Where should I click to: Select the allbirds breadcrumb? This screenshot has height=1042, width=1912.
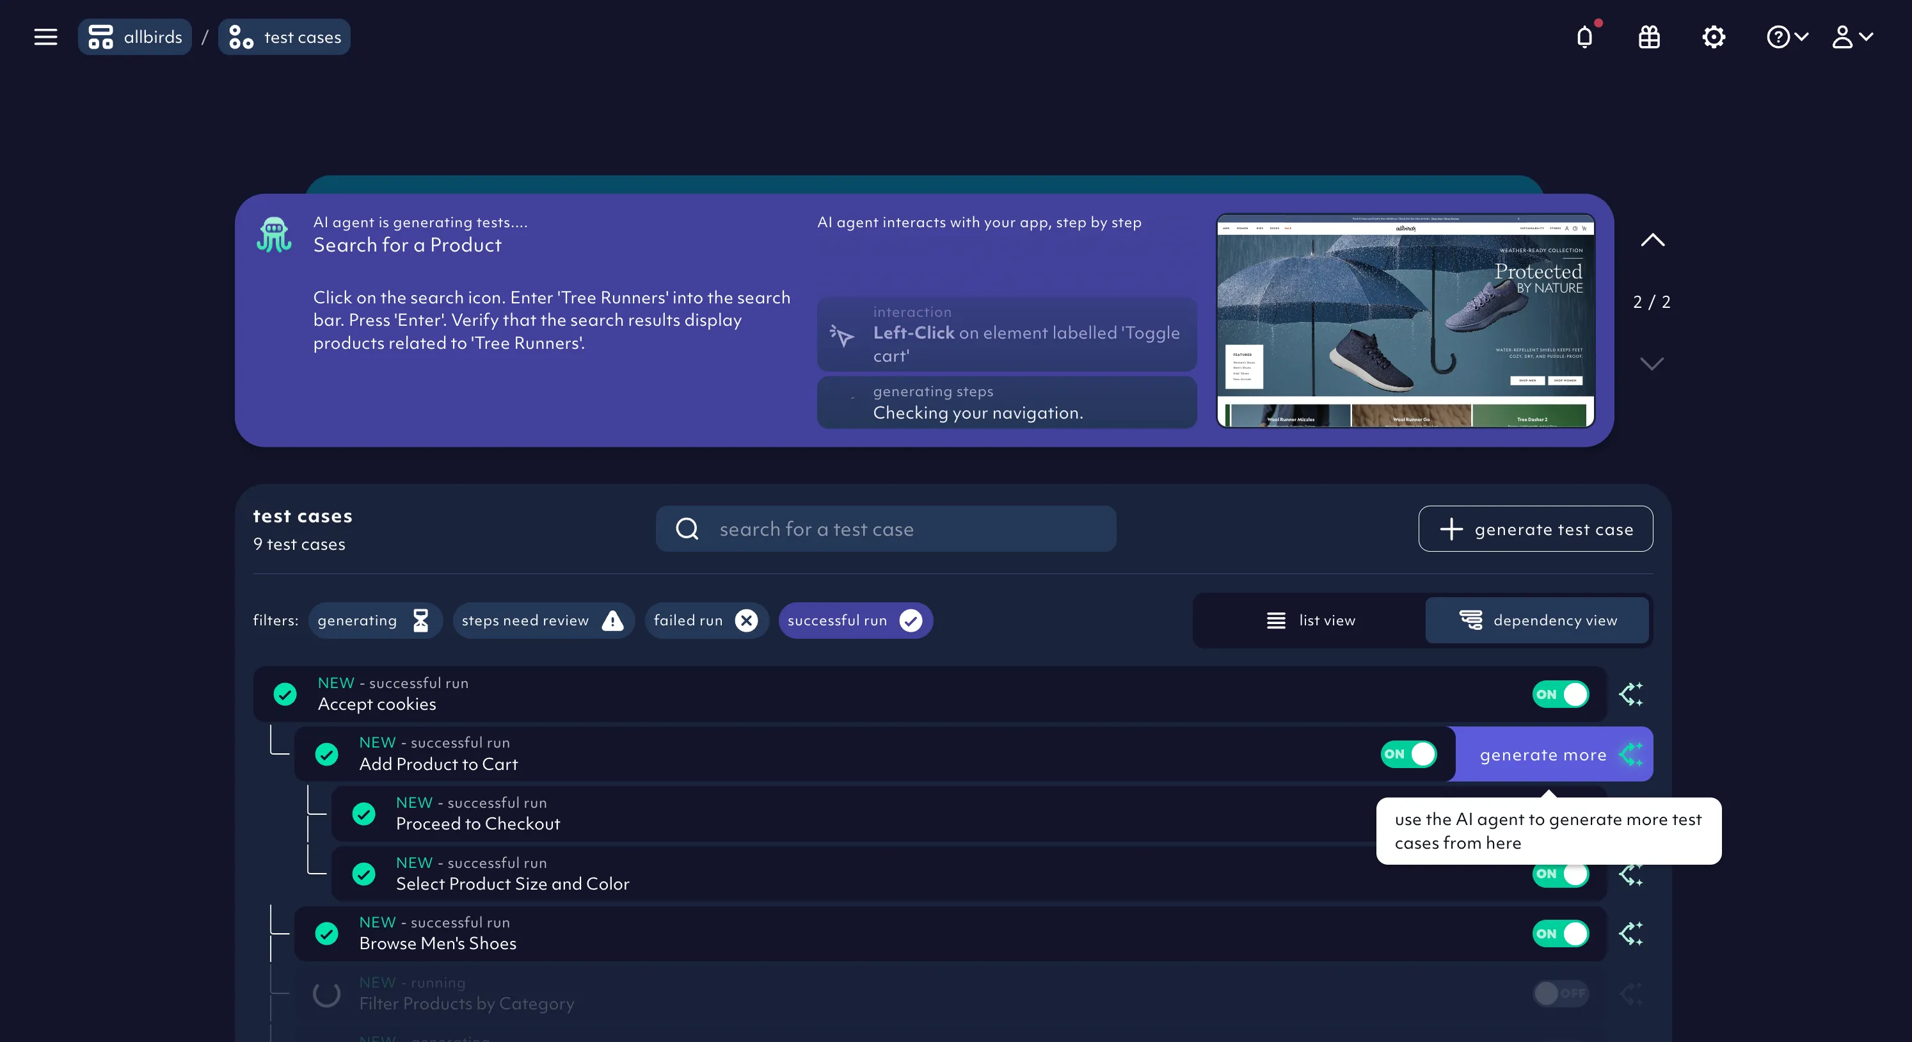click(135, 36)
